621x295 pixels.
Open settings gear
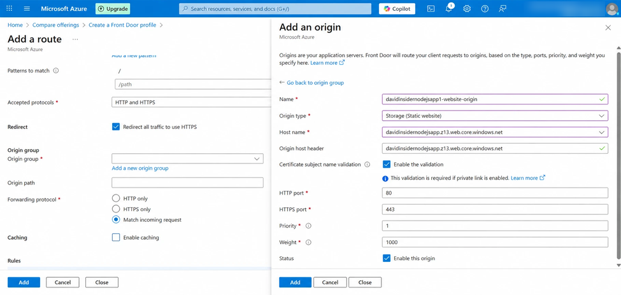pyautogui.click(x=467, y=9)
